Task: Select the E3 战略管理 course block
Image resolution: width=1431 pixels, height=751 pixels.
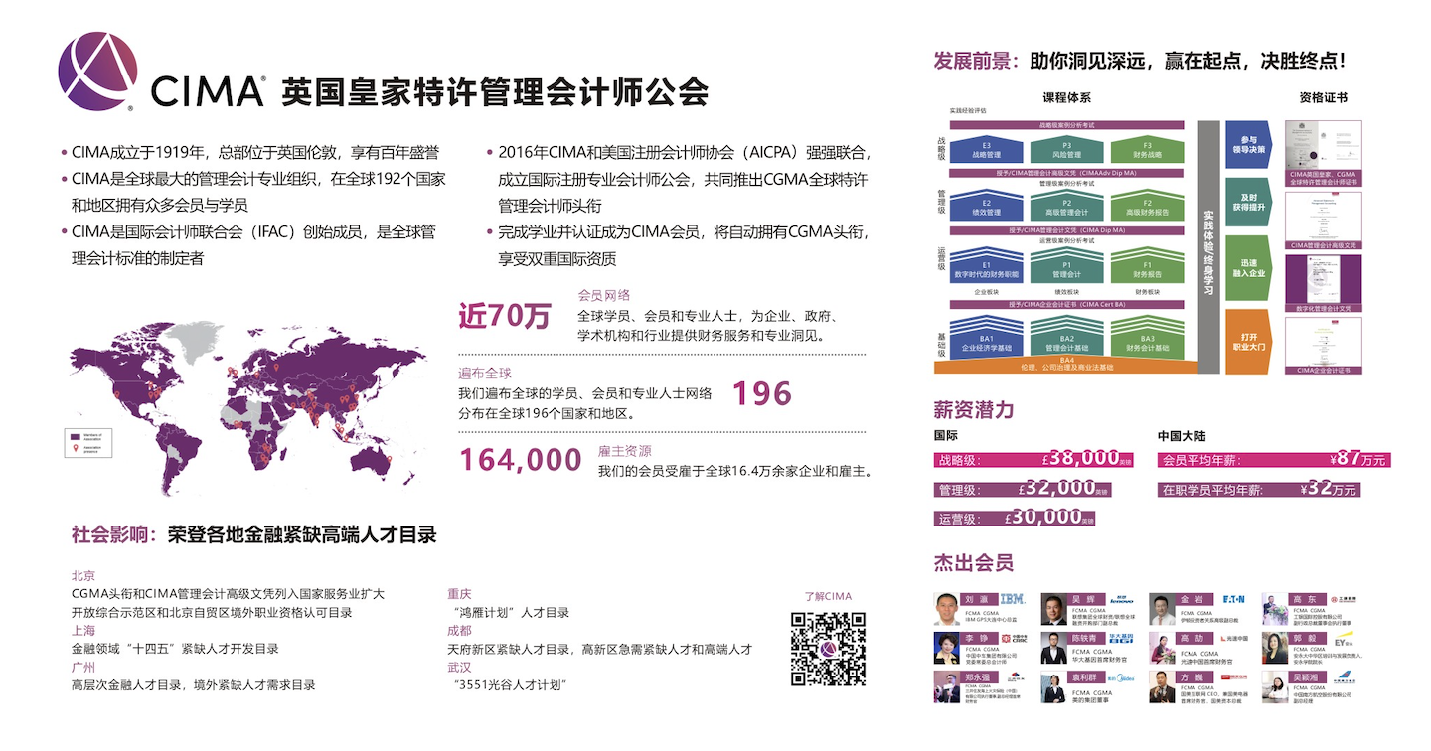Action: point(985,151)
